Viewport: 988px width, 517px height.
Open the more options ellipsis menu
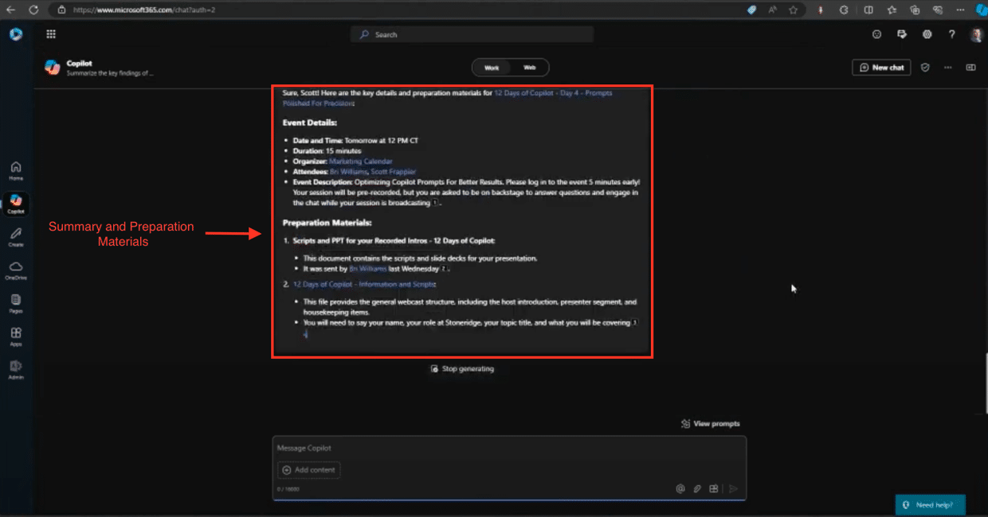click(x=947, y=68)
